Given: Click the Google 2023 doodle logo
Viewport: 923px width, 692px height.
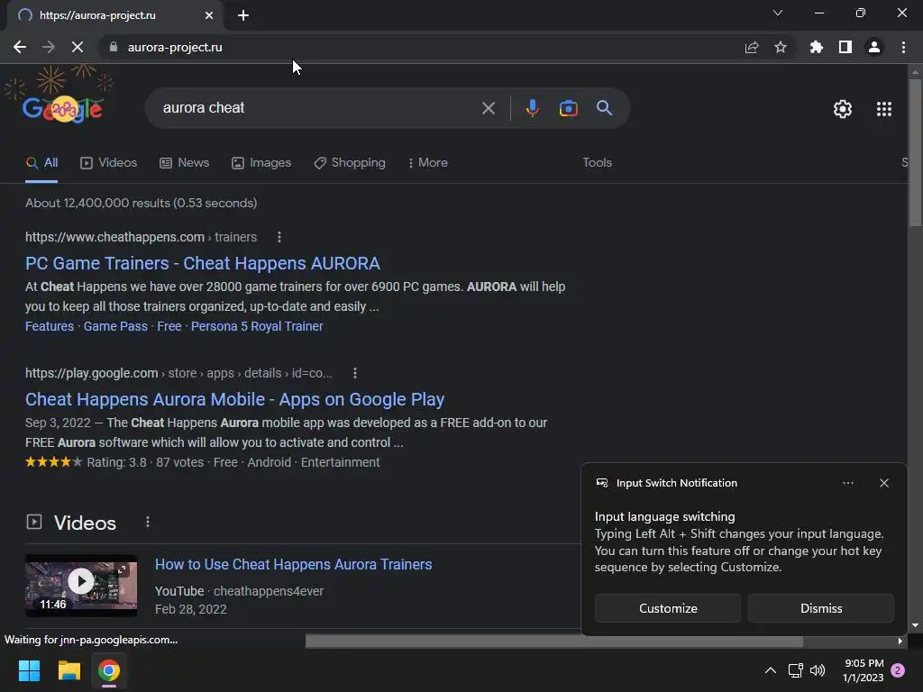Looking at the screenshot, I should [62, 109].
